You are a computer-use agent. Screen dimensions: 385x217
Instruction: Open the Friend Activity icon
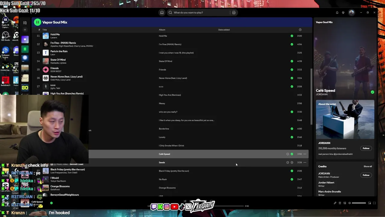point(343,12)
